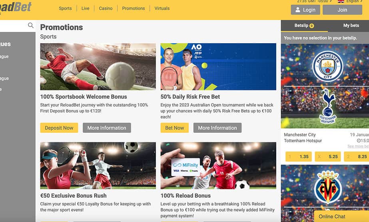Open the MiFinity Reload Bonus banner image
Screen dimensions: 369x222
(x=218, y=166)
